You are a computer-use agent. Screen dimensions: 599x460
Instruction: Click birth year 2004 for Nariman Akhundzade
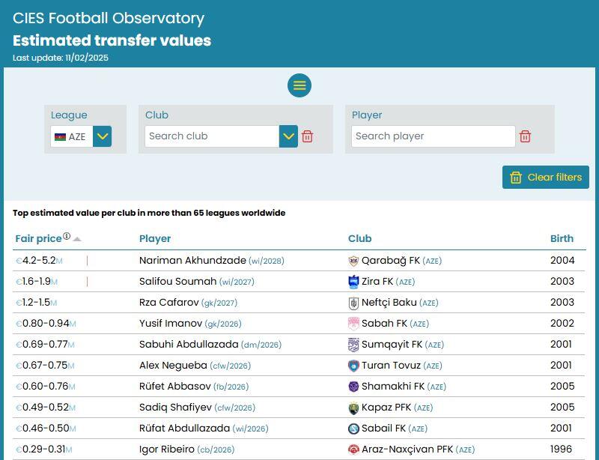[562, 261]
